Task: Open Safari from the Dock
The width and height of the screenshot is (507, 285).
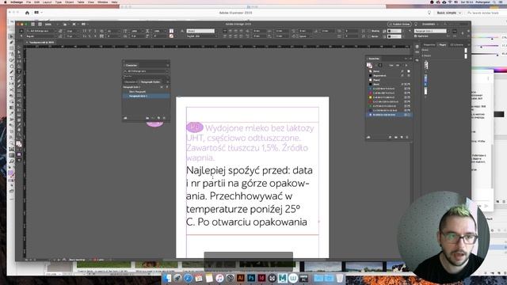Action: pyautogui.click(x=188, y=278)
